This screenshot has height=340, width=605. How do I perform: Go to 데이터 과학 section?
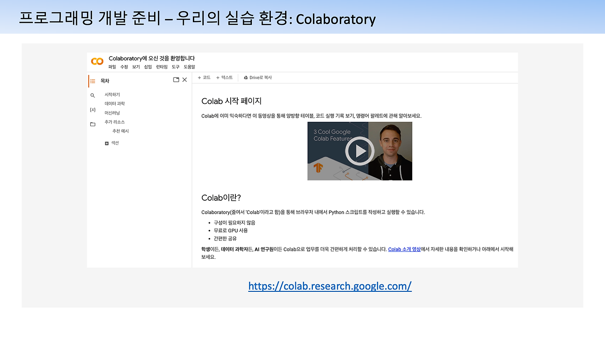114,103
